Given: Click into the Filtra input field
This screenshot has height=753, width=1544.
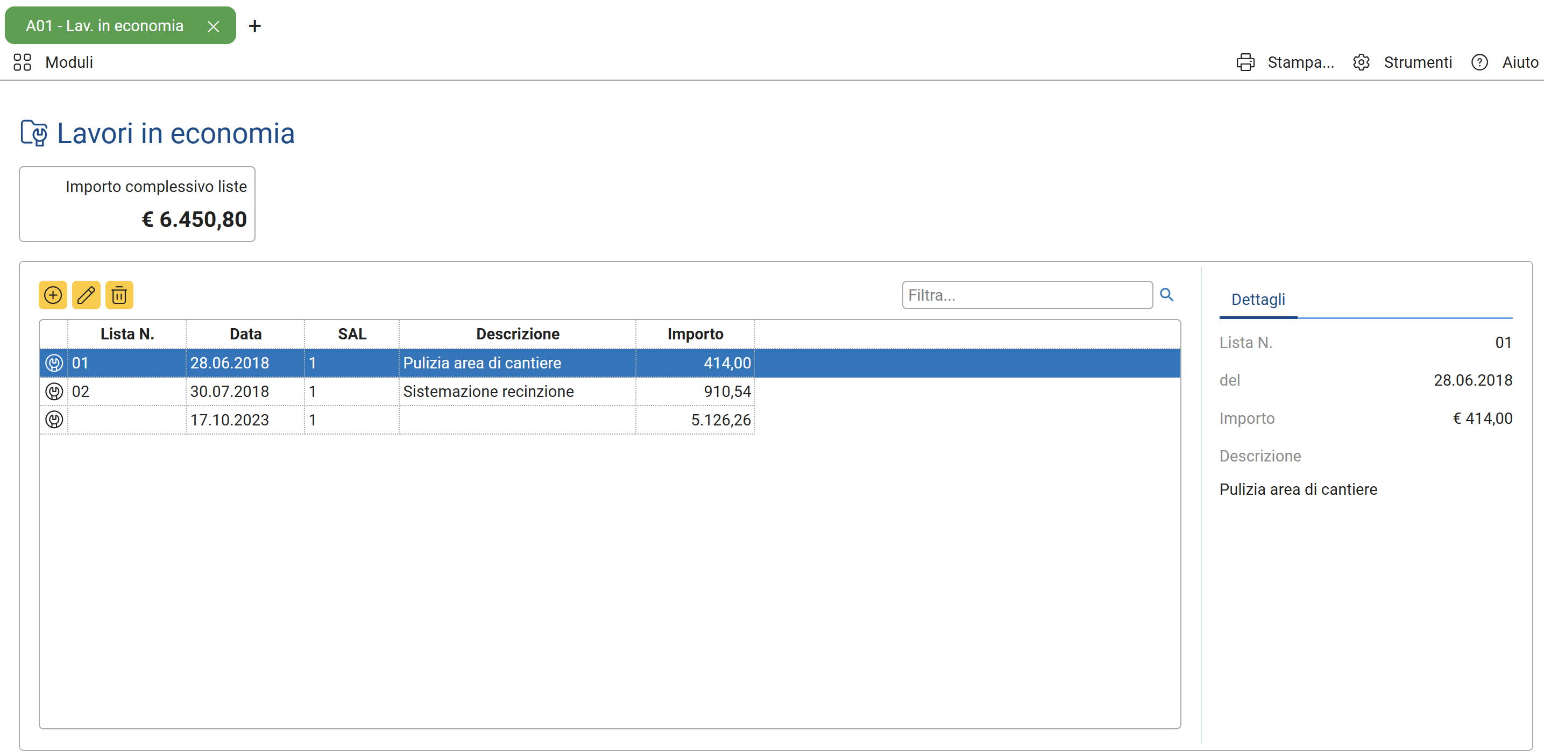Looking at the screenshot, I should (1026, 295).
